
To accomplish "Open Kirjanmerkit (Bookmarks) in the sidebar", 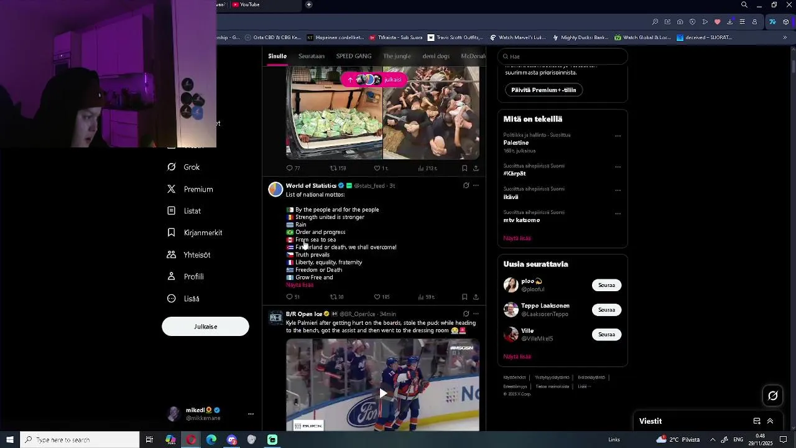I will point(195,233).
